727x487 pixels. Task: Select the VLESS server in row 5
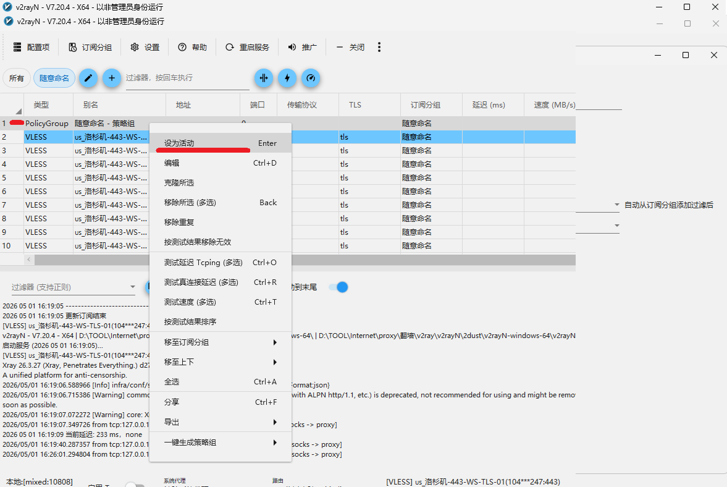(287, 177)
